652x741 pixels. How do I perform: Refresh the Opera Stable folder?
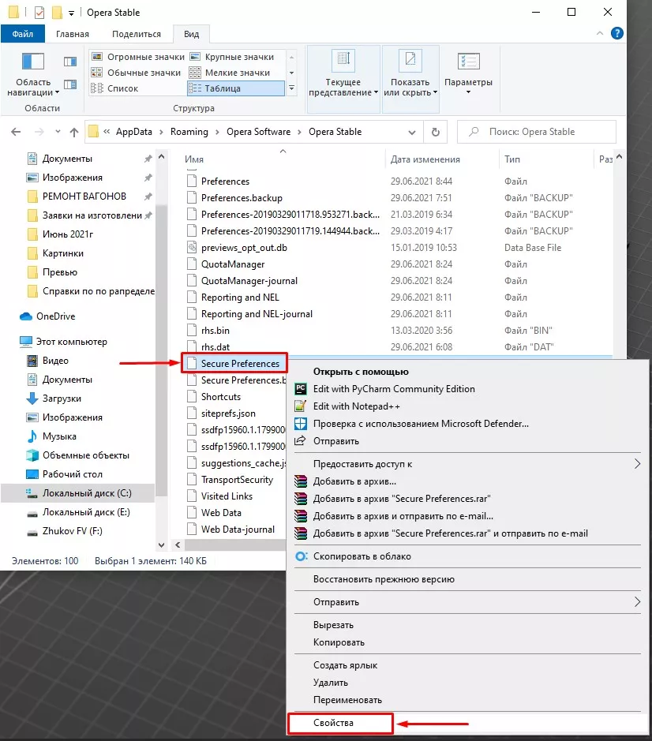(x=436, y=132)
